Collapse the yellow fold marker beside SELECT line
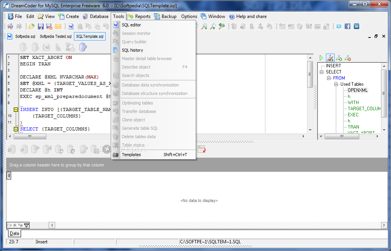 16,129
